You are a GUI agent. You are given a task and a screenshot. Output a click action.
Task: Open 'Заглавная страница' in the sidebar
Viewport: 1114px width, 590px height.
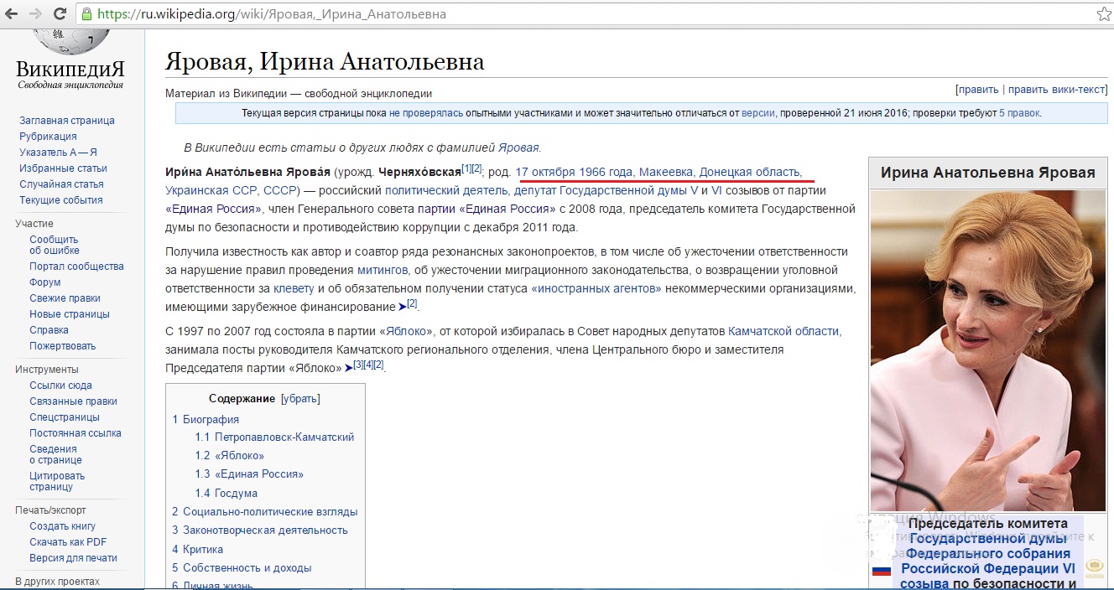coord(67,121)
